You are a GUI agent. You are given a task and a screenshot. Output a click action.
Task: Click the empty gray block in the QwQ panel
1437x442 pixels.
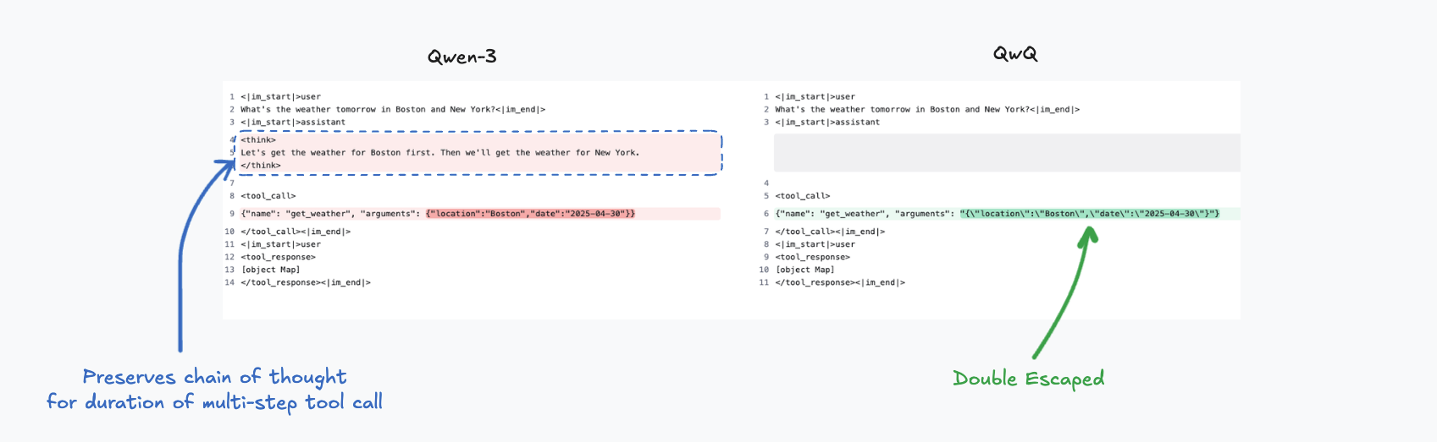[1007, 153]
